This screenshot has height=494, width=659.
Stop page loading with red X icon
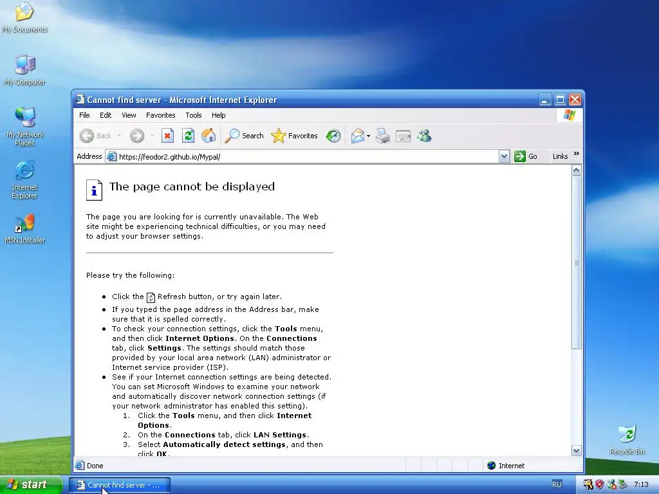[167, 136]
